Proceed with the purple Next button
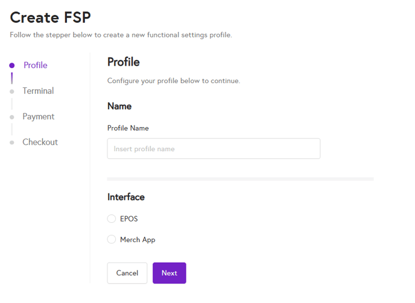 169,273
